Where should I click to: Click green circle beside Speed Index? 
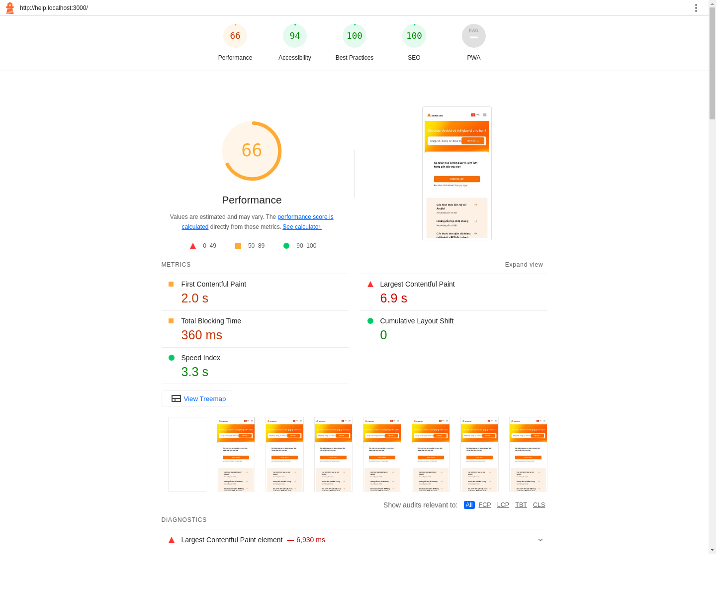click(x=172, y=358)
